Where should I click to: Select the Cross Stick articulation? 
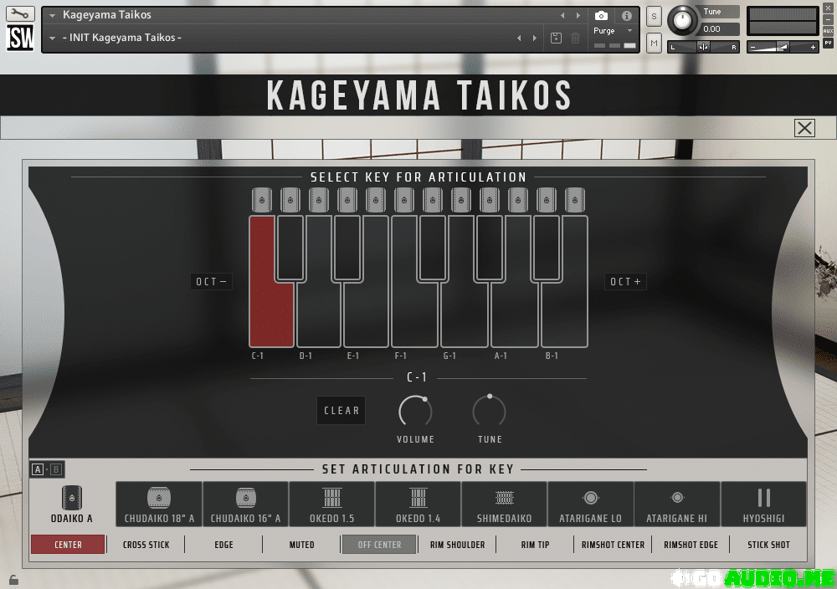(x=146, y=545)
